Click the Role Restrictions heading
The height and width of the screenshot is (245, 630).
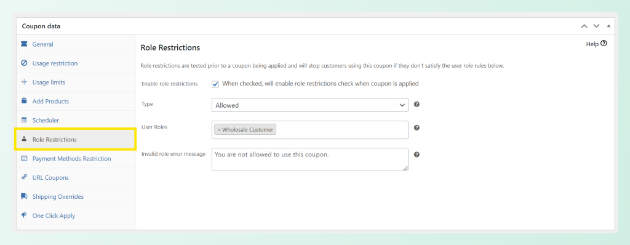170,47
